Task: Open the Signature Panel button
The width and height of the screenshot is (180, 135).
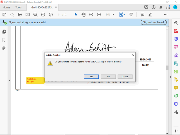Action: [154, 22]
